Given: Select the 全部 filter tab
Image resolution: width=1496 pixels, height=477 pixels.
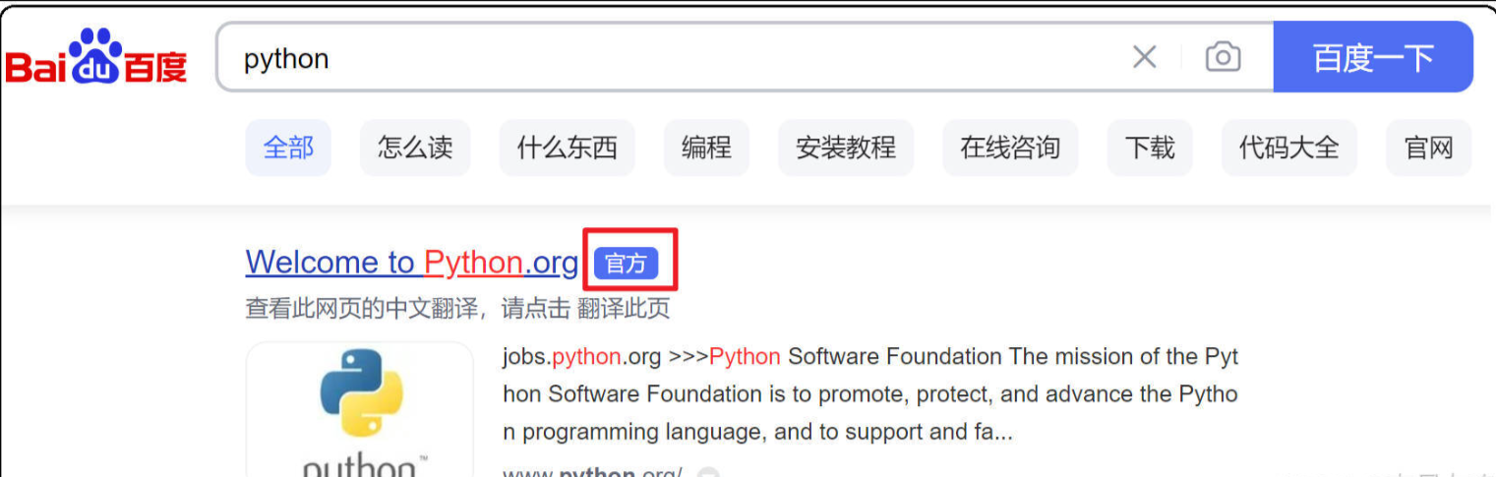Looking at the screenshot, I should click(x=288, y=149).
